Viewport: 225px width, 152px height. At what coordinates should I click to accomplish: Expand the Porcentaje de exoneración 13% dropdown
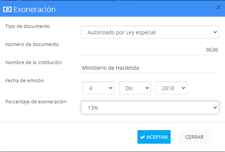(150, 107)
